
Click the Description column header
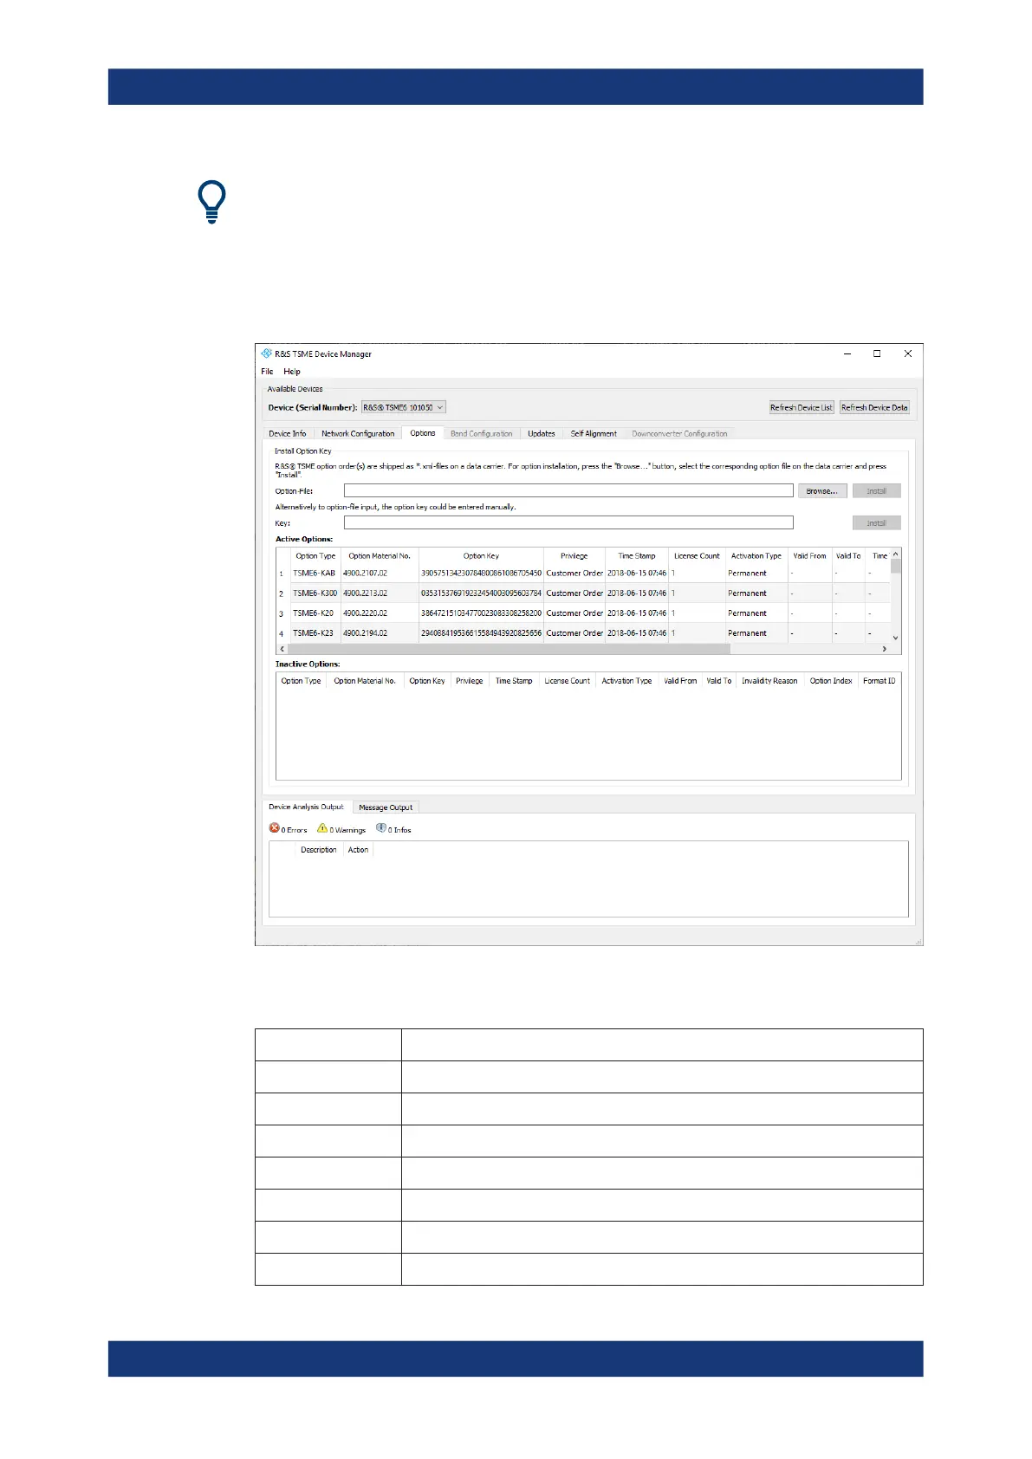[318, 850]
